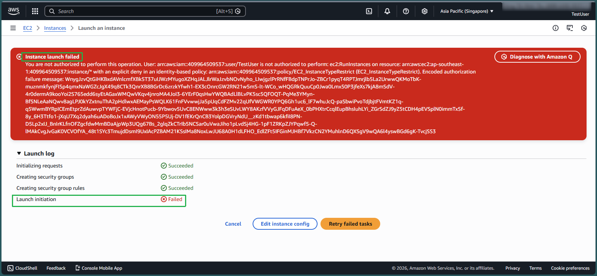Launch CloudShell from top navigation icon
This screenshot has height=276, width=597.
(x=369, y=11)
